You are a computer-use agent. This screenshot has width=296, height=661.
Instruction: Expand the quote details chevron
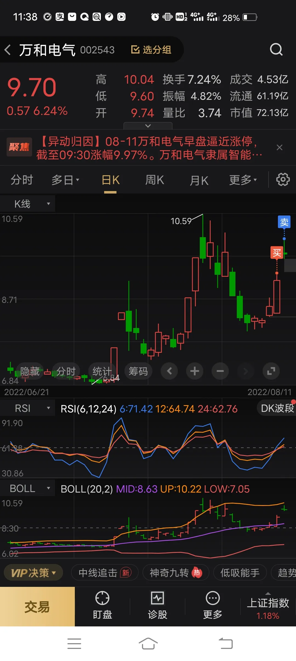point(148,126)
